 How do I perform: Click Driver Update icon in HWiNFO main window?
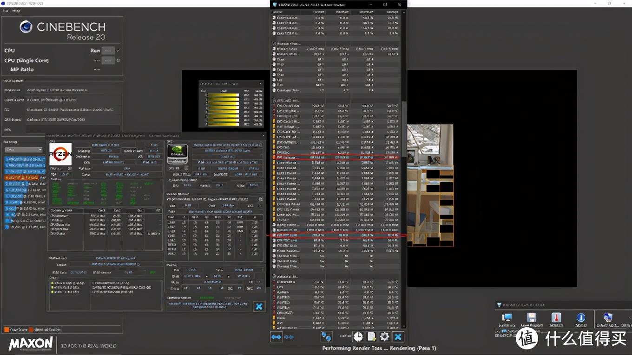[x=608, y=320]
